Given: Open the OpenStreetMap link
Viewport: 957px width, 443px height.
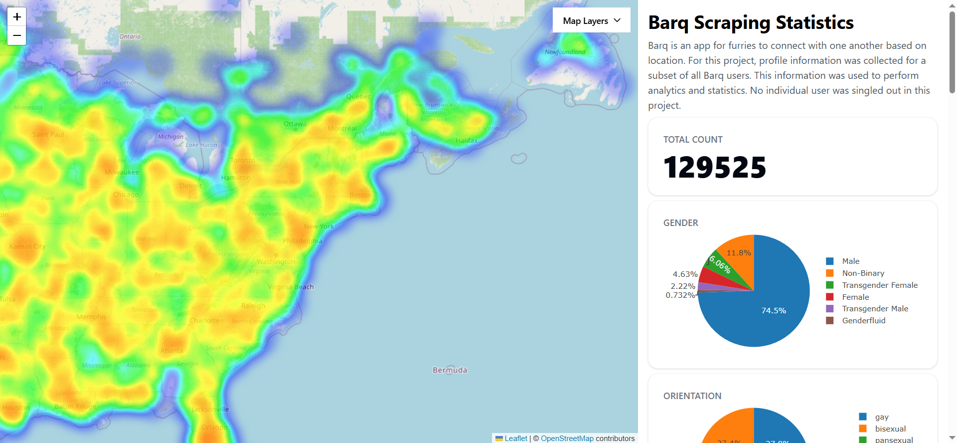Looking at the screenshot, I should click(x=567, y=438).
